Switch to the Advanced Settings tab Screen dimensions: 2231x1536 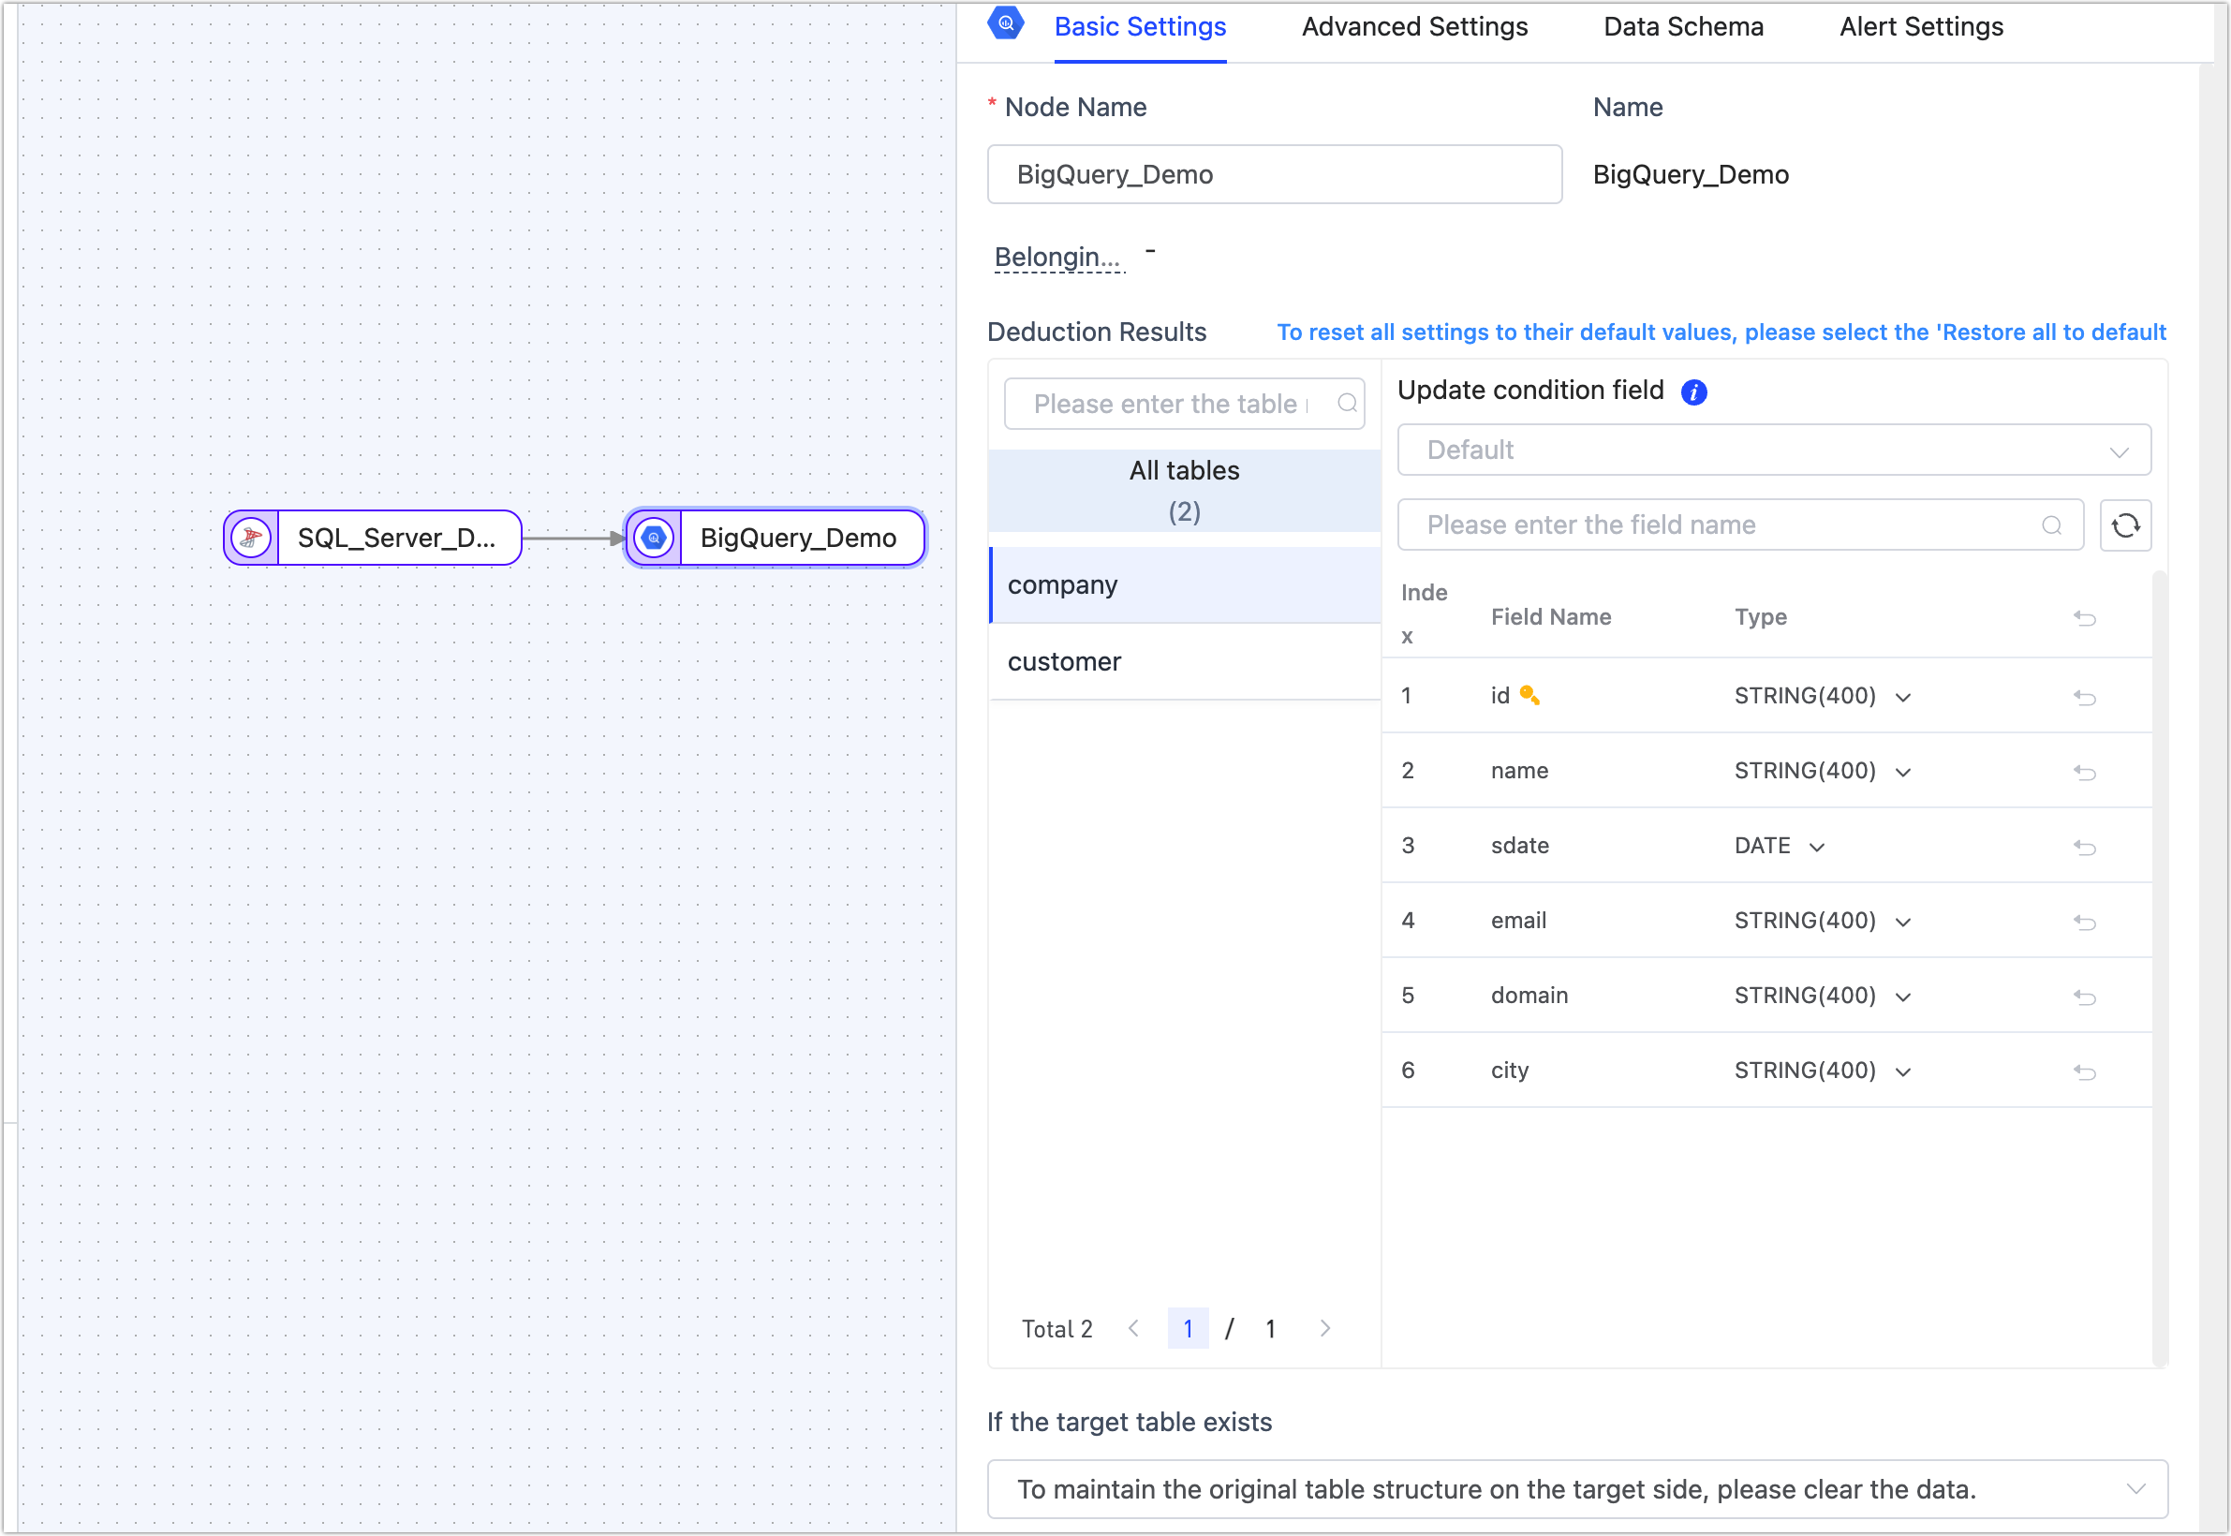point(1414,27)
